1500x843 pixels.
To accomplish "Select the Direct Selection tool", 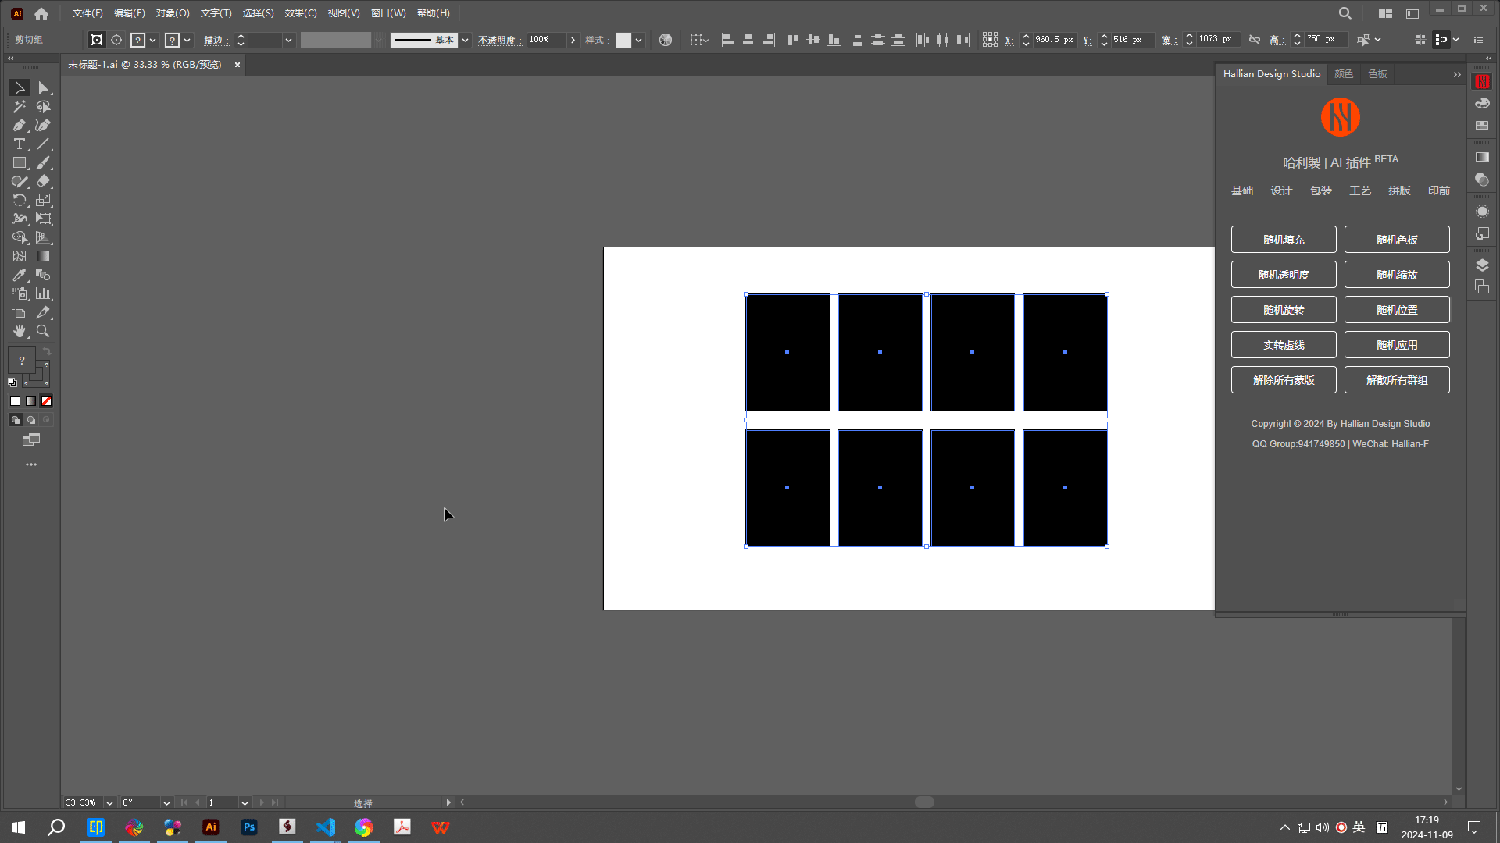I will coord(44,87).
